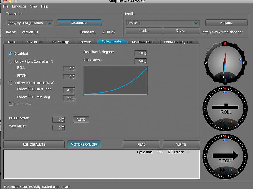Screen dimensions: 253x189
Task: Open the Service tab
Action: pyautogui.click(x=85, y=42)
